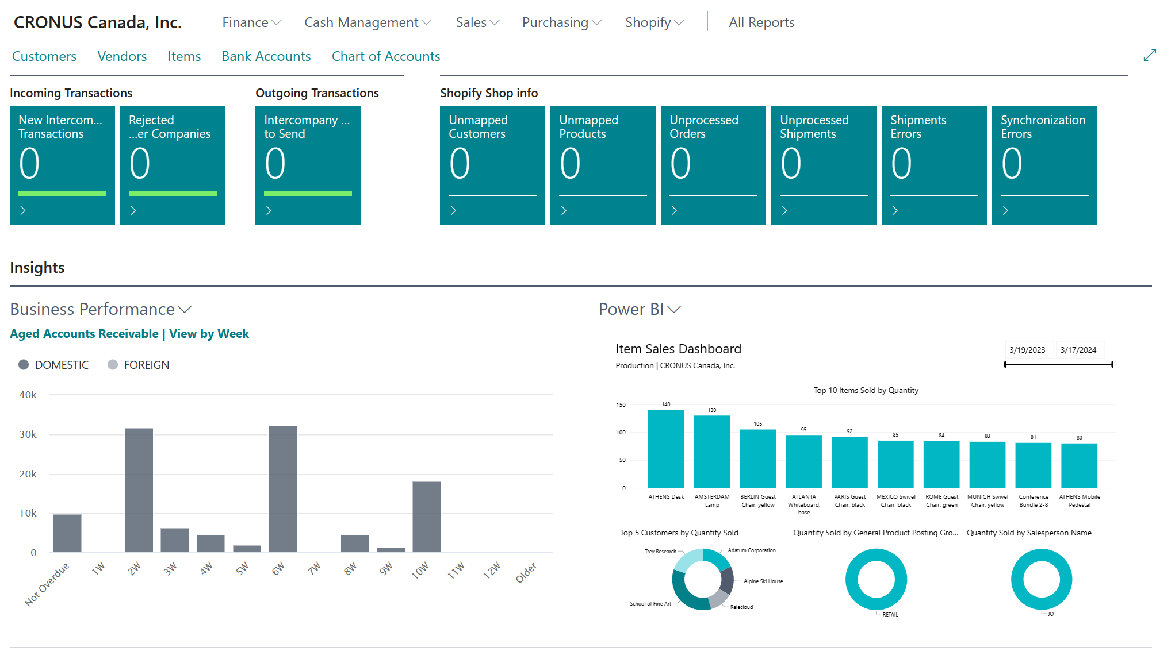Click 'Production | CRONUS Canada, Inc.' subtitle
Viewport: 1175px width, 655px height.
pos(675,365)
